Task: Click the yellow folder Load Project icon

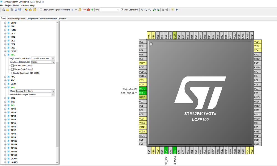Action: pos(7,10)
